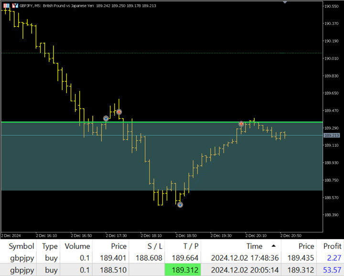Click the chart shift triangle at top edge
Screen dimensions: 344x276
285,2
